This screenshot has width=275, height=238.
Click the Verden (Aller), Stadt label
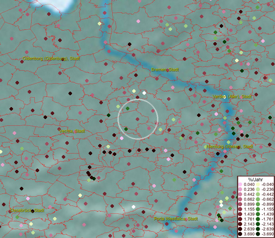[232, 96]
